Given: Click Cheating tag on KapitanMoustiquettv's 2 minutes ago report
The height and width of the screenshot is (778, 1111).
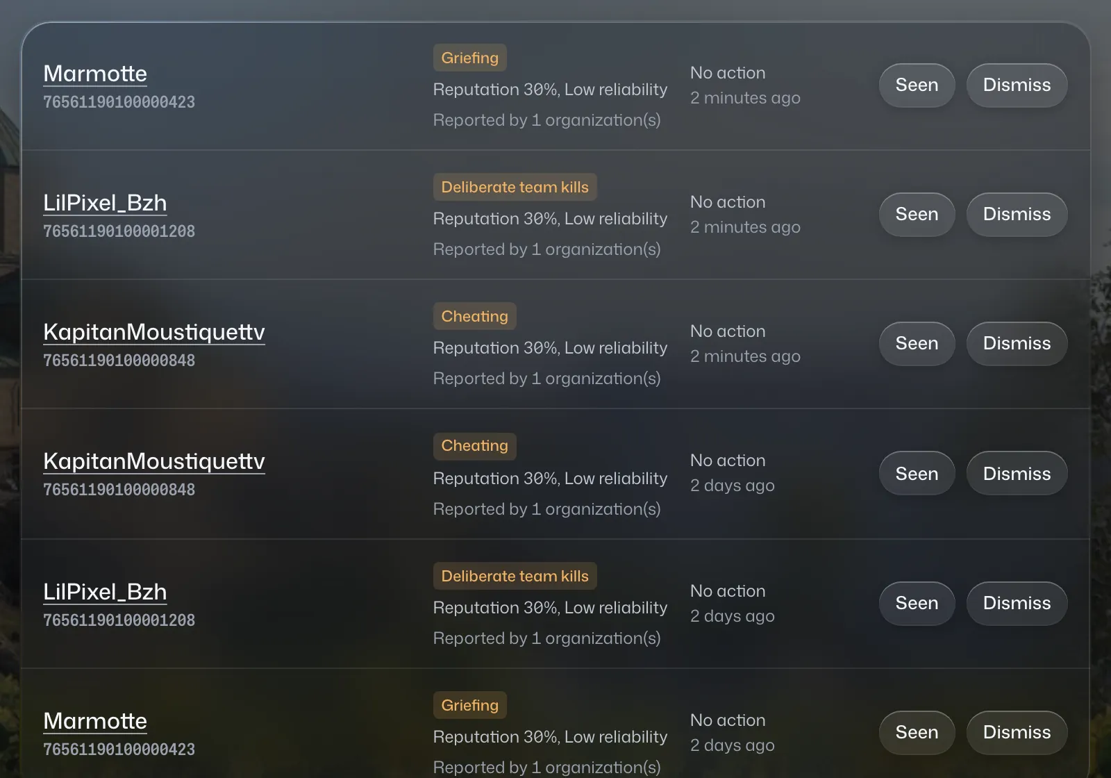Looking at the screenshot, I should (x=475, y=316).
